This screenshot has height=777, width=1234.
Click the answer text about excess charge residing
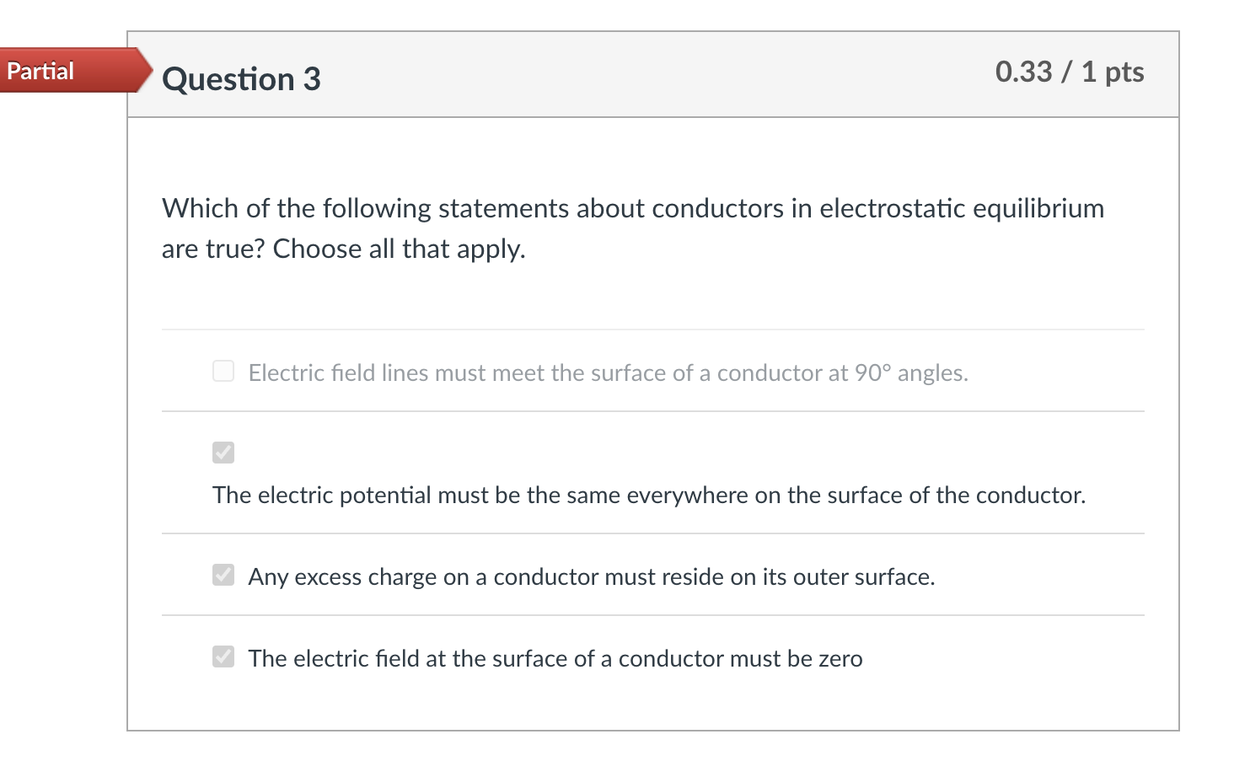[x=591, y=576]
